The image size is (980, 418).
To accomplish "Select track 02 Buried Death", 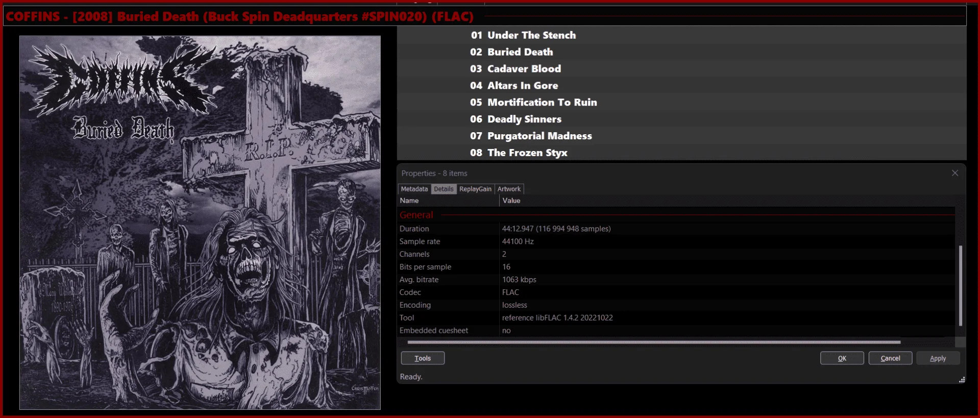I will [x=681, y=52].
